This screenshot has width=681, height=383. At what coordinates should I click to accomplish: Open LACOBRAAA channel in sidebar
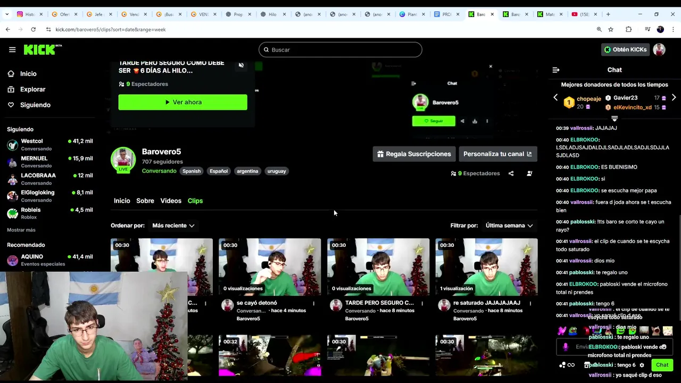49,179
